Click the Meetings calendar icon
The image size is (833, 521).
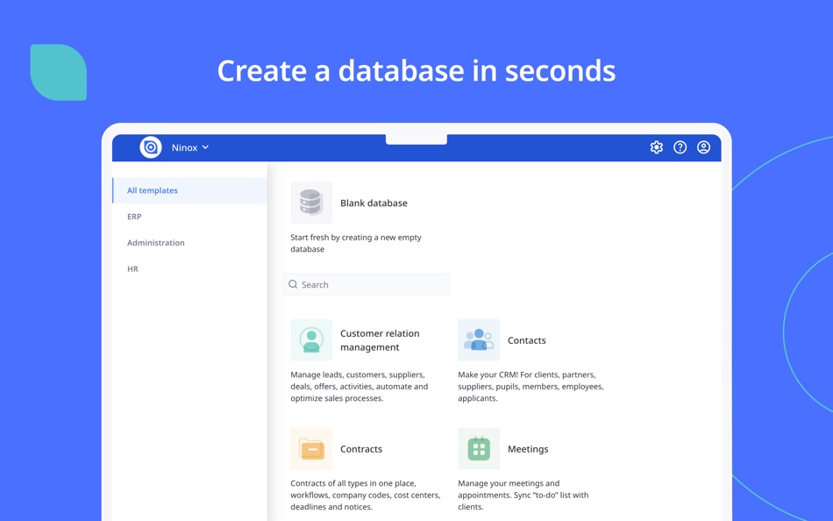tap(479, 448)
